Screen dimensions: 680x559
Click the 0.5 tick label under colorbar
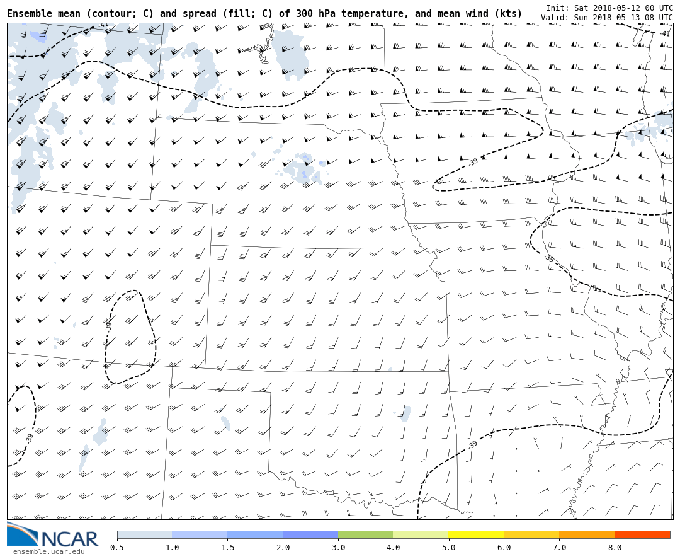(x=117, y=548)
